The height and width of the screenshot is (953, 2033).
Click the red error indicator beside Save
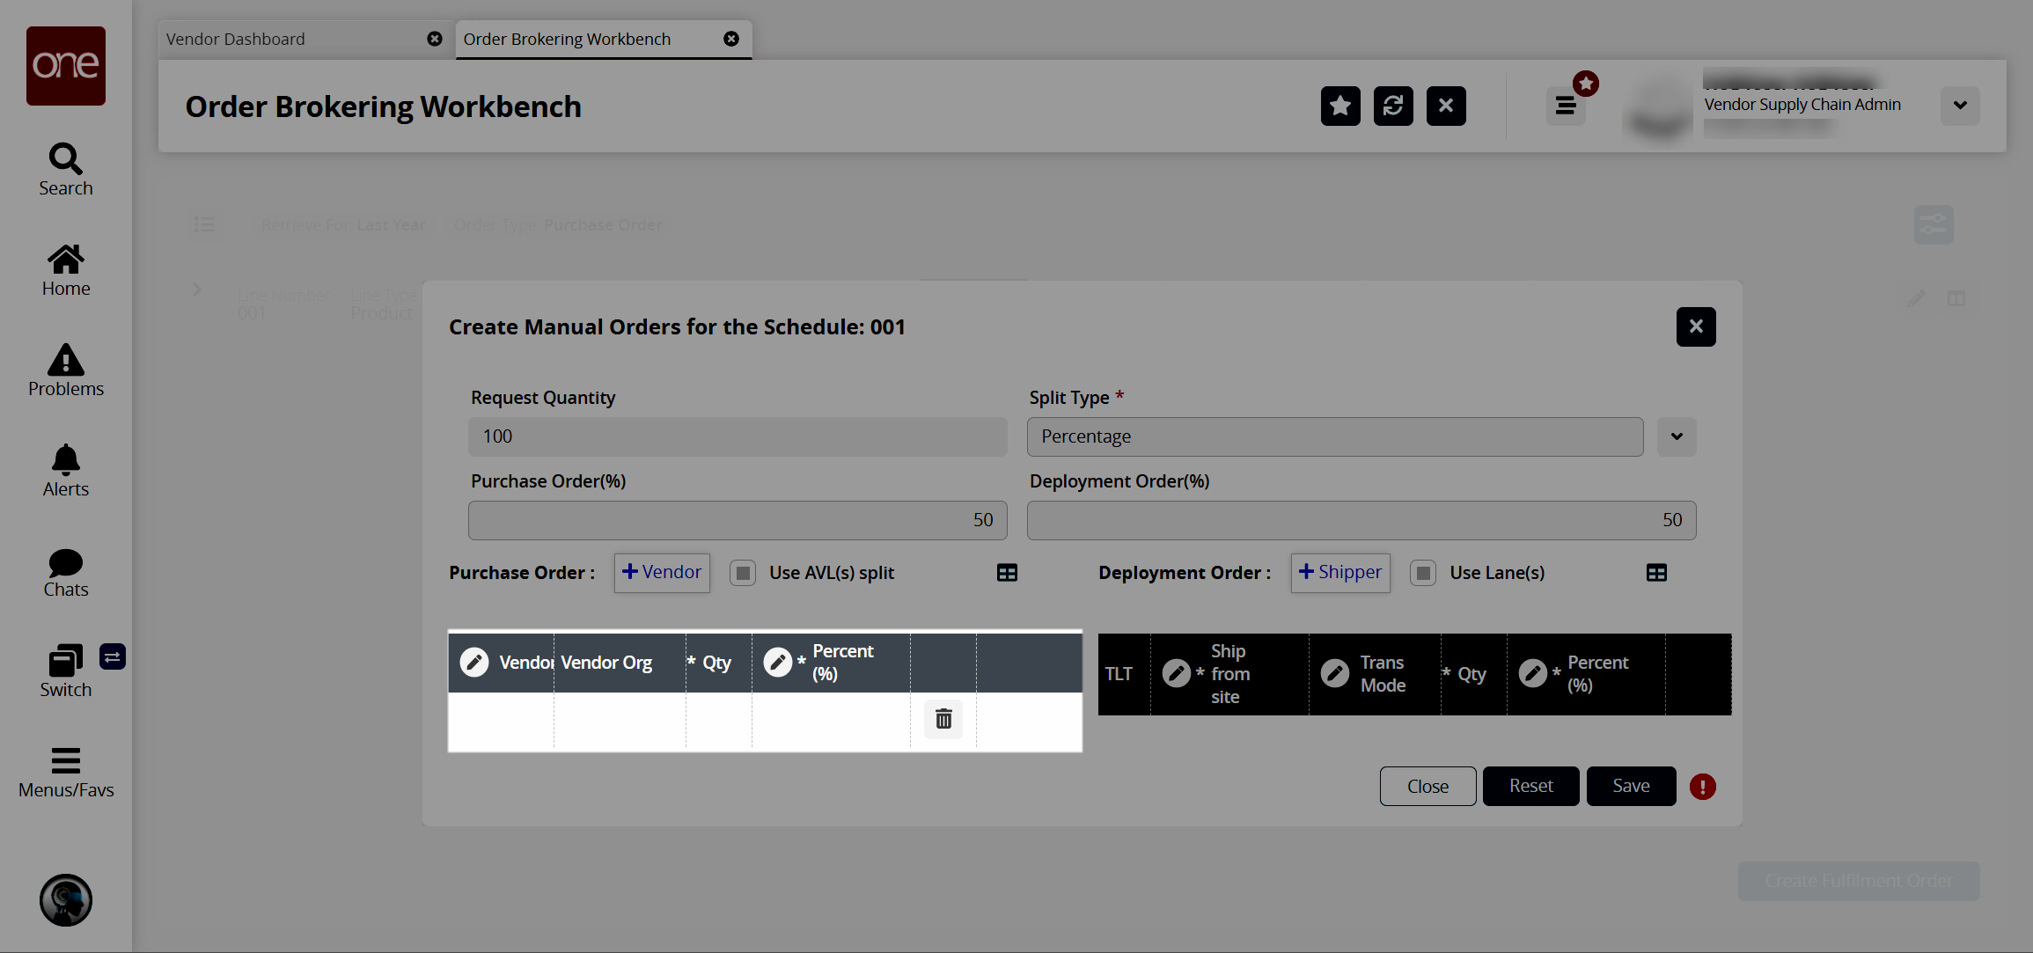(x=1702, y=787)
